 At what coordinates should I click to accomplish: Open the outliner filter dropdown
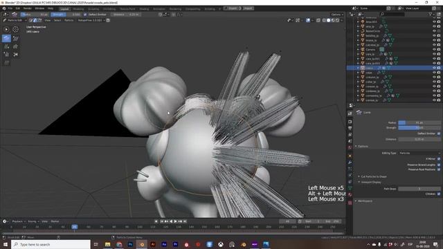tap(431, 14)
